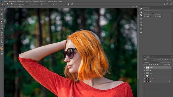173x97 pixels.
Task: Click the Слой 1 layer mask thumbnail
Action: point(147,76)
